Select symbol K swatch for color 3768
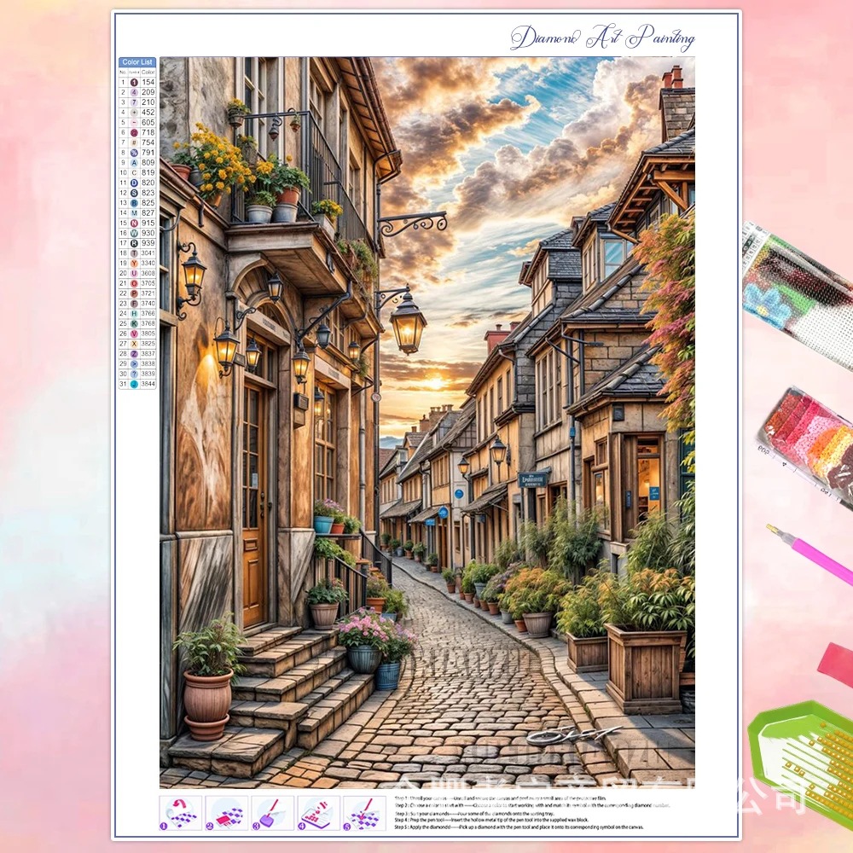This screenshot has width=853, height=853. [134, 323]
